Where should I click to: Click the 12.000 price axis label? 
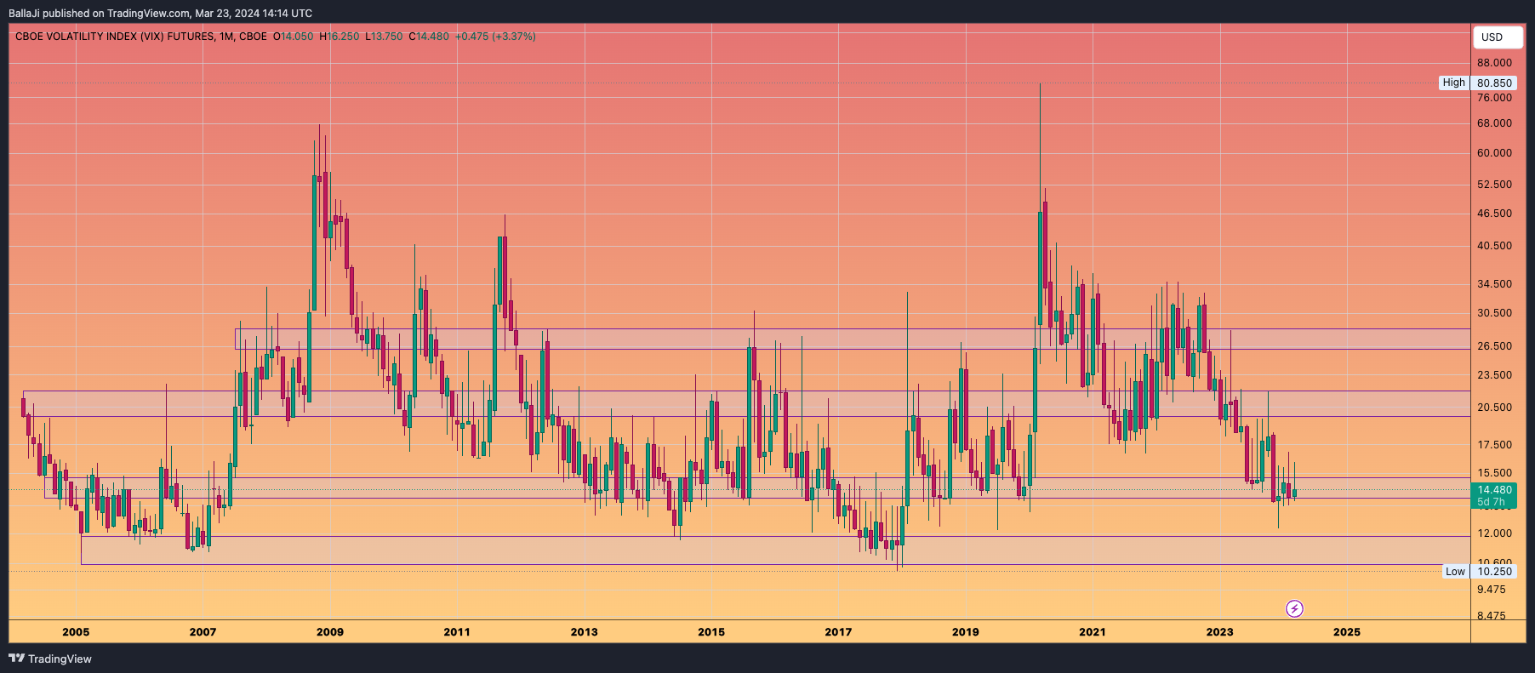(x=1494, y=533)
